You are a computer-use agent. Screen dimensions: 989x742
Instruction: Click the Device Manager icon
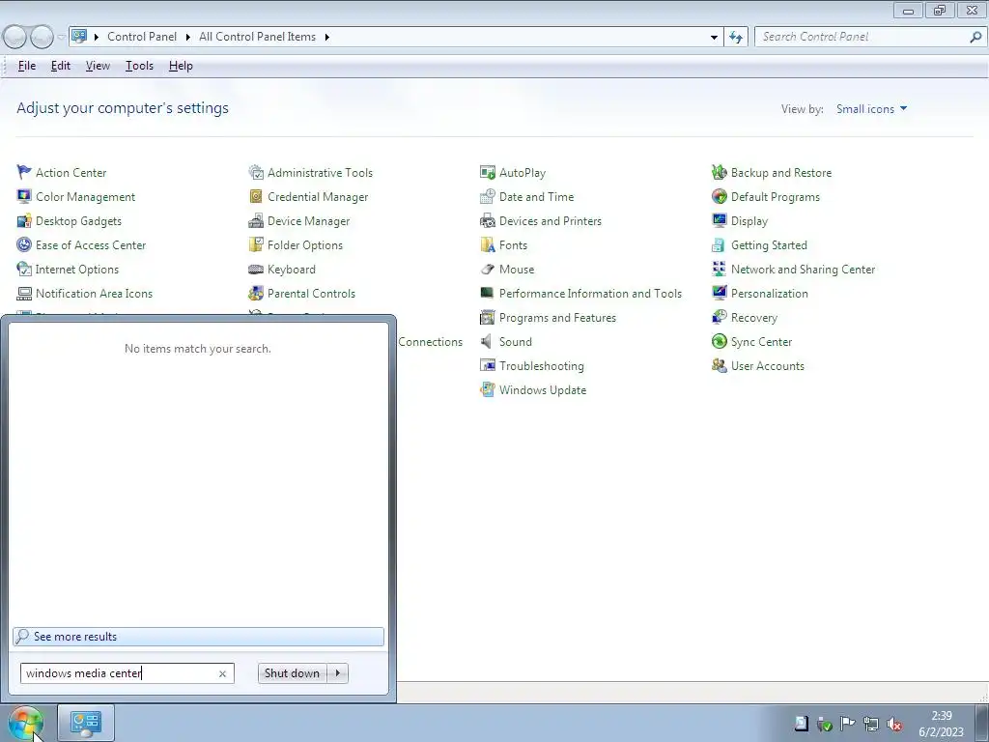(255, 221)
